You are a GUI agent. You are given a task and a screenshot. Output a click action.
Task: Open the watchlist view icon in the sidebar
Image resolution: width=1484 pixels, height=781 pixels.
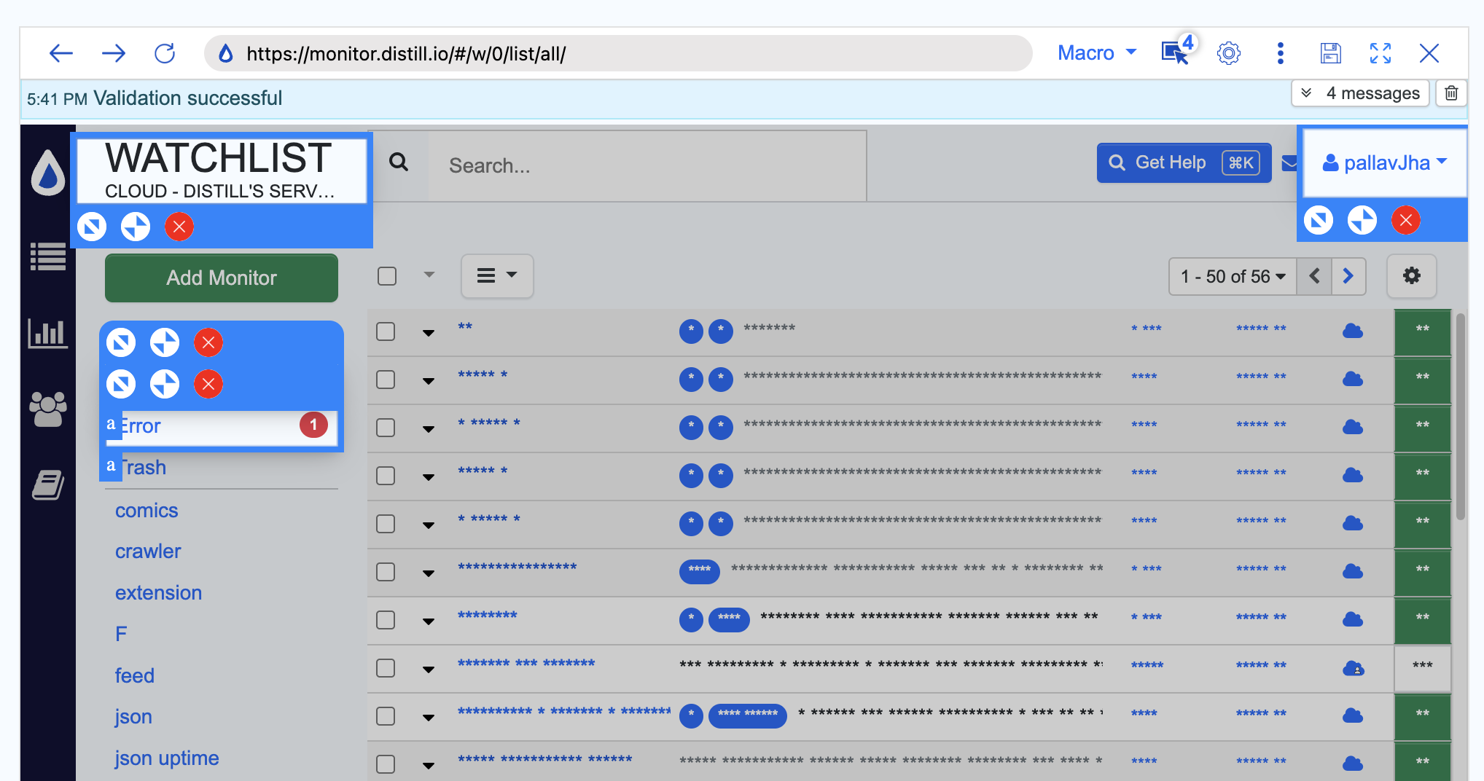47,256
